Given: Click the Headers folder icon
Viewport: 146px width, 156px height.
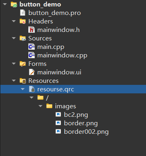Looking at the screenshot, I should 23,21.
